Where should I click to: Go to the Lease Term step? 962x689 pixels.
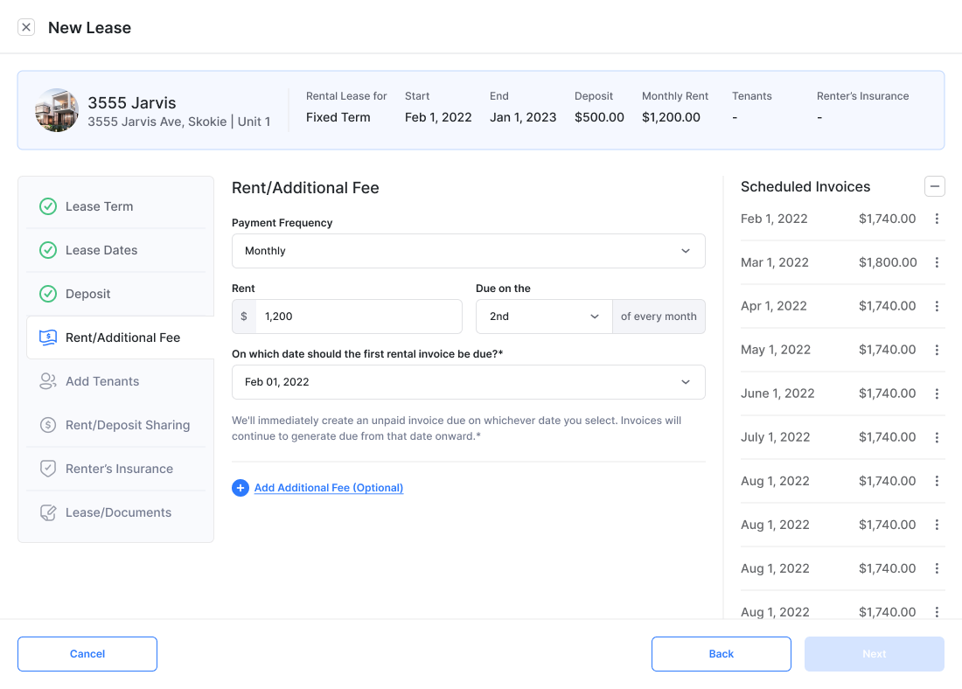coord(100,206)
